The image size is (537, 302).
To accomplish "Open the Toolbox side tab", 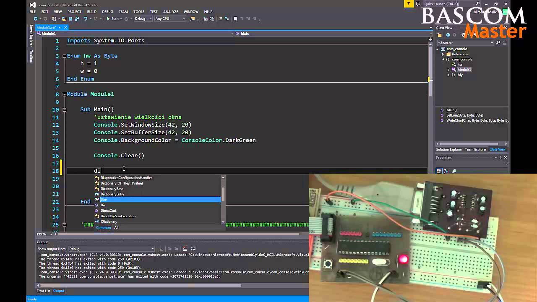I will tap(31, 56).
